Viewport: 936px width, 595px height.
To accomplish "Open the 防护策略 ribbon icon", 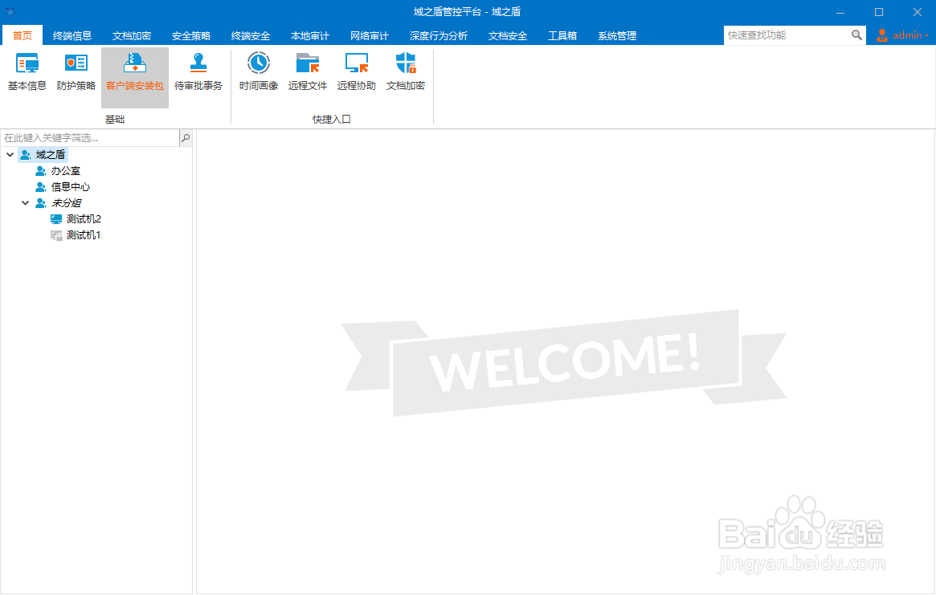I will point(76,63).
